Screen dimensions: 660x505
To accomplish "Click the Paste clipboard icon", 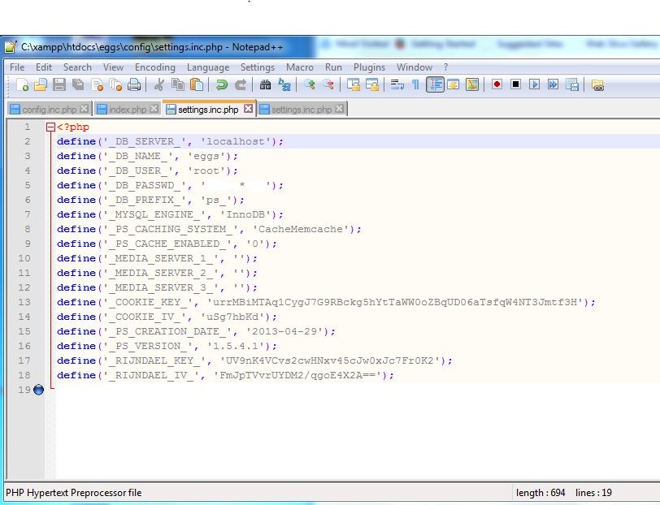I will click(x=197, y=85).
